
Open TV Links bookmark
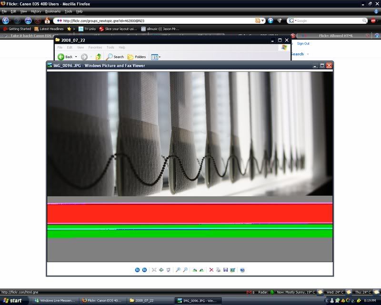(87, 29)
